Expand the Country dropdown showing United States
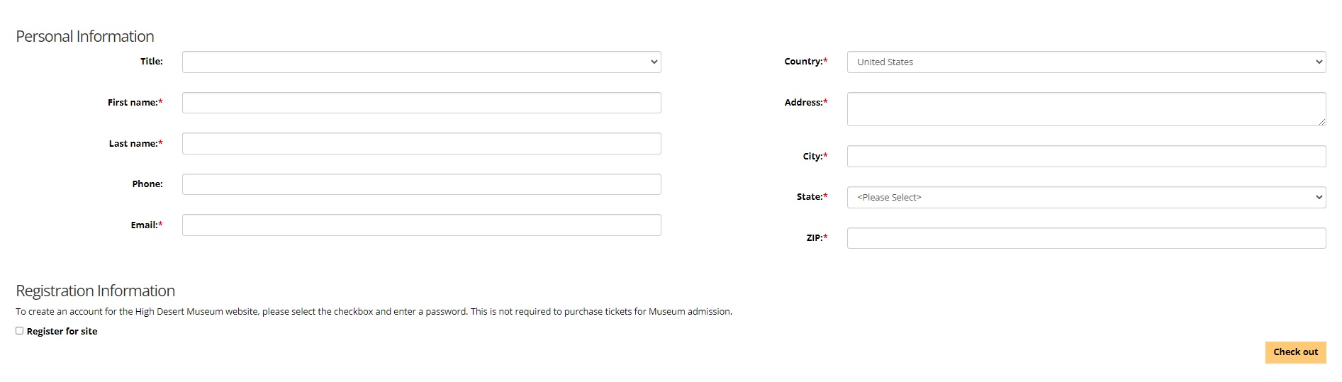 (1086, 62)
